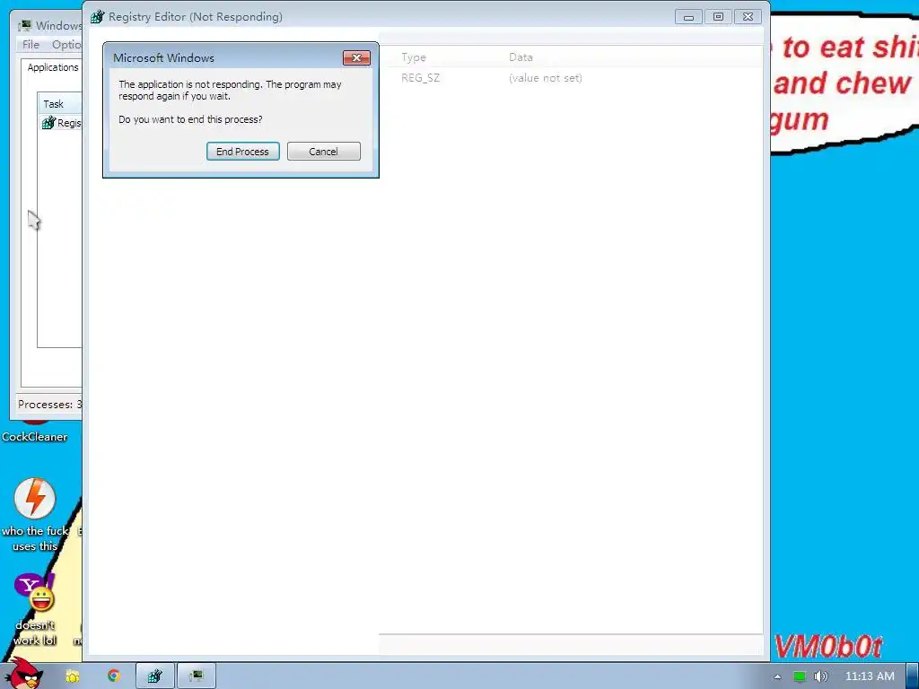Screen dimensions: 919x689
Task: Click the green CPU meter tray icon
Action: (x=800, y=676)
